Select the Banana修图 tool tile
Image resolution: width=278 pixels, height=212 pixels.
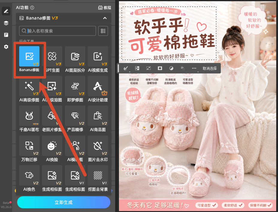click(x=29, y=59)
